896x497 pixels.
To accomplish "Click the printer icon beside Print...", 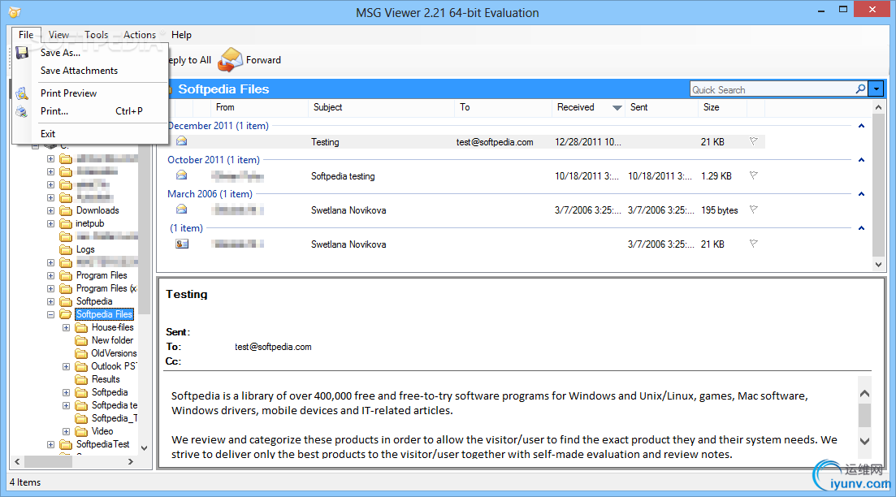I will pyautogui.click(x=22, y=111).
